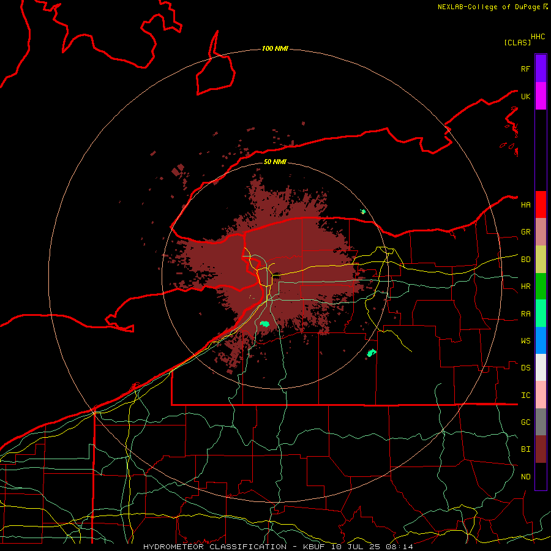Click the HR green legend swatch
551x551 pixels.
click(x=541, y=287)
